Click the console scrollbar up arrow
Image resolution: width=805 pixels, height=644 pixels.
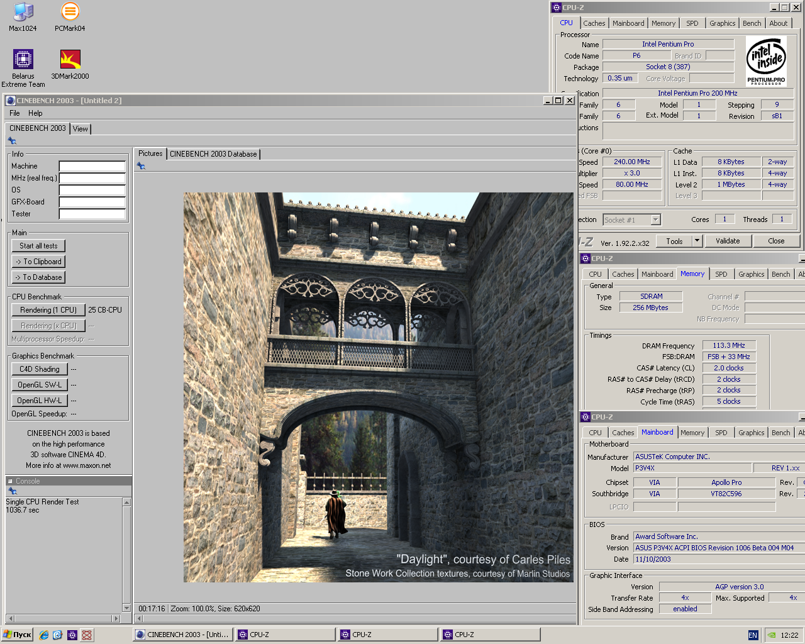126,502
